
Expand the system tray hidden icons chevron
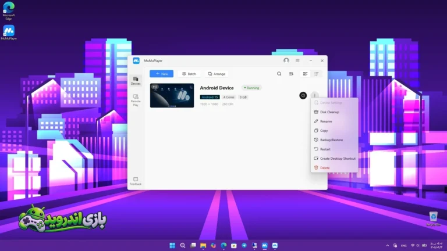388,245
